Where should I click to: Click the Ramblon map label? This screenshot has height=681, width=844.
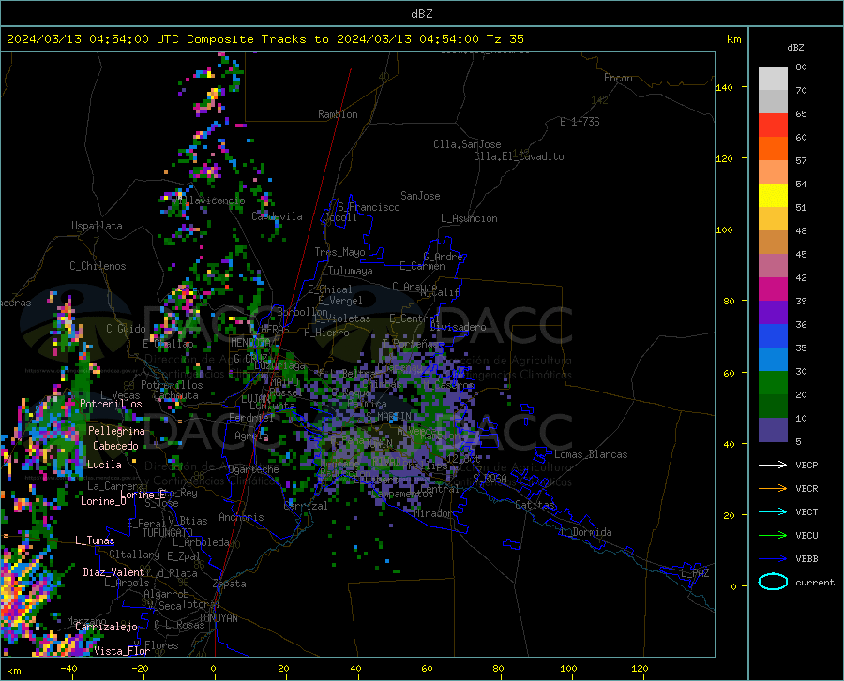point(338,114)
